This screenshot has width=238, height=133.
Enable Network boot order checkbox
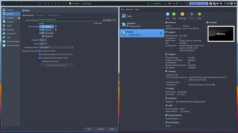(41, 36)
